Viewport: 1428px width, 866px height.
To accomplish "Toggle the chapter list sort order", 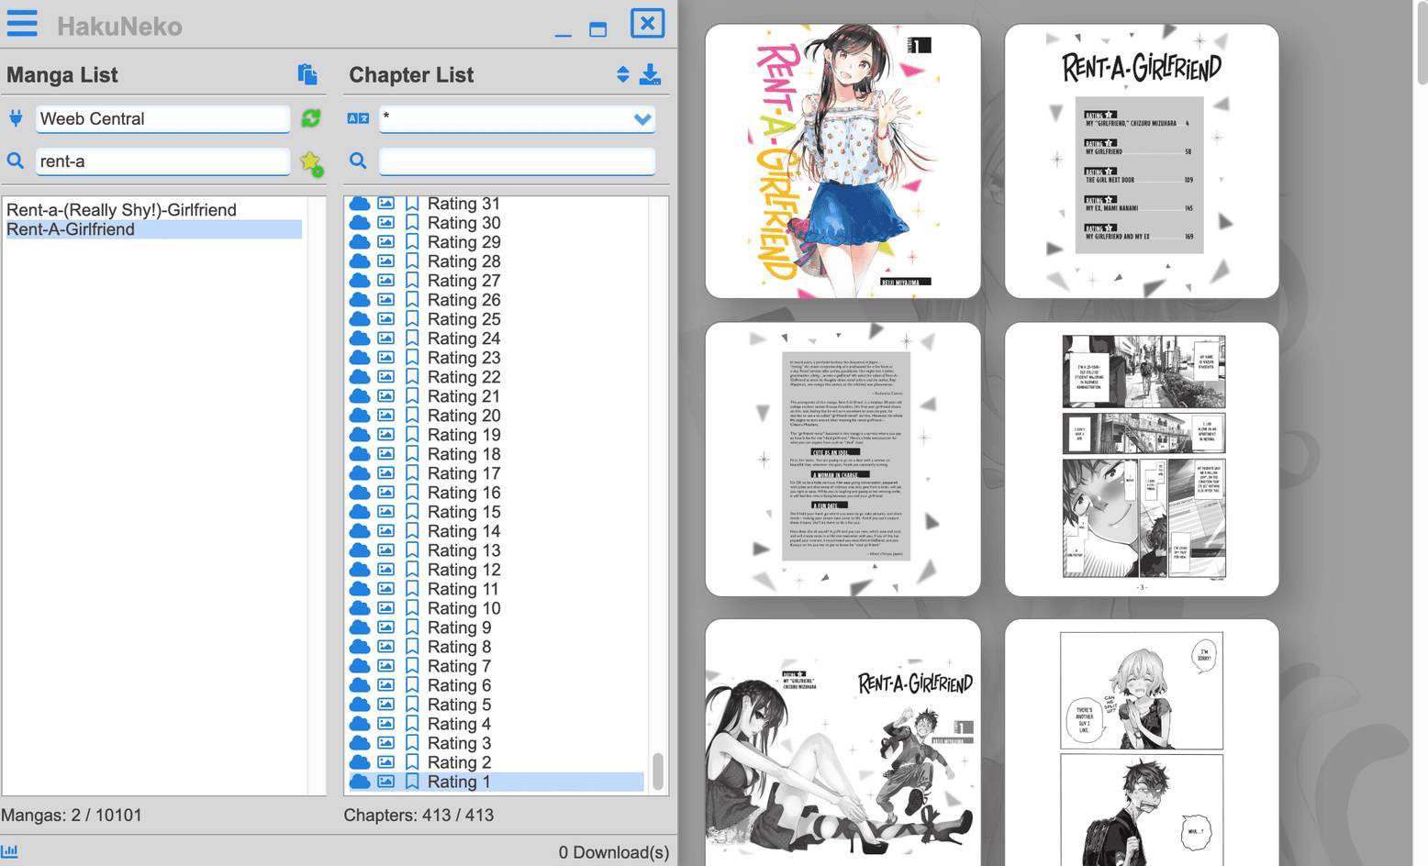I will pos(623,74).
